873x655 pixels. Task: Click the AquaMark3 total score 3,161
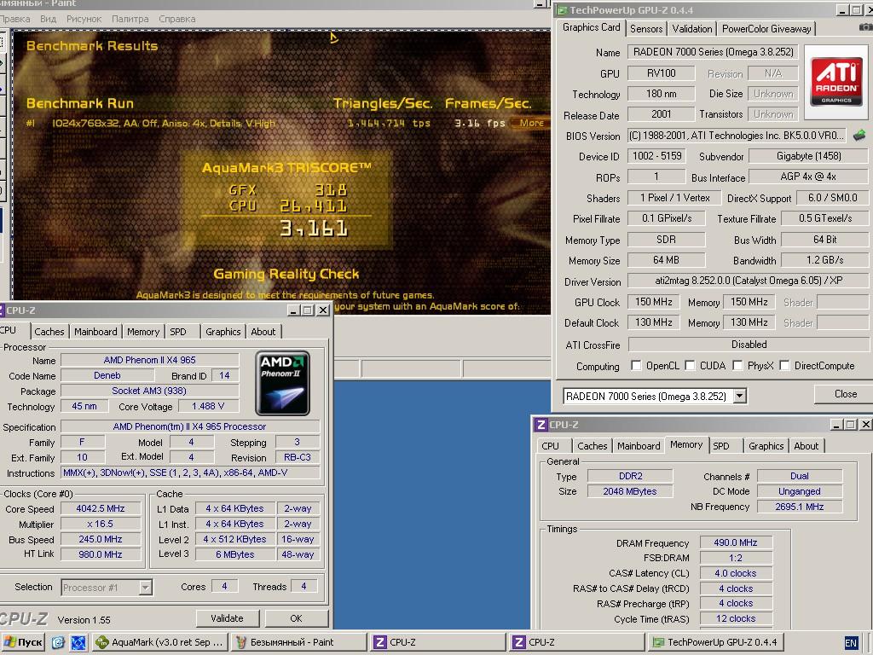[314, 229]
